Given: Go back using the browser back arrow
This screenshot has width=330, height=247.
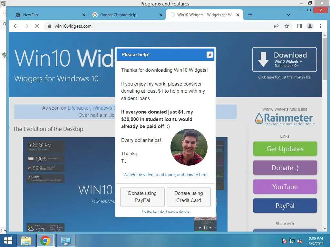Looking at the screenshot, I should click(16, 26).
